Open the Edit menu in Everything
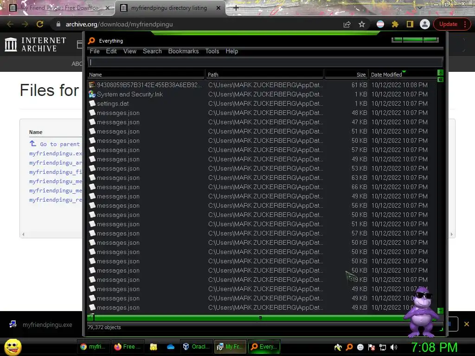The image size is (475, 356). pyautogui.click(x=111, y=51)
